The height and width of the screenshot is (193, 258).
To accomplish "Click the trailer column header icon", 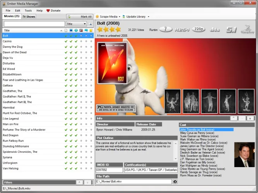I will (x=81, y=30).
